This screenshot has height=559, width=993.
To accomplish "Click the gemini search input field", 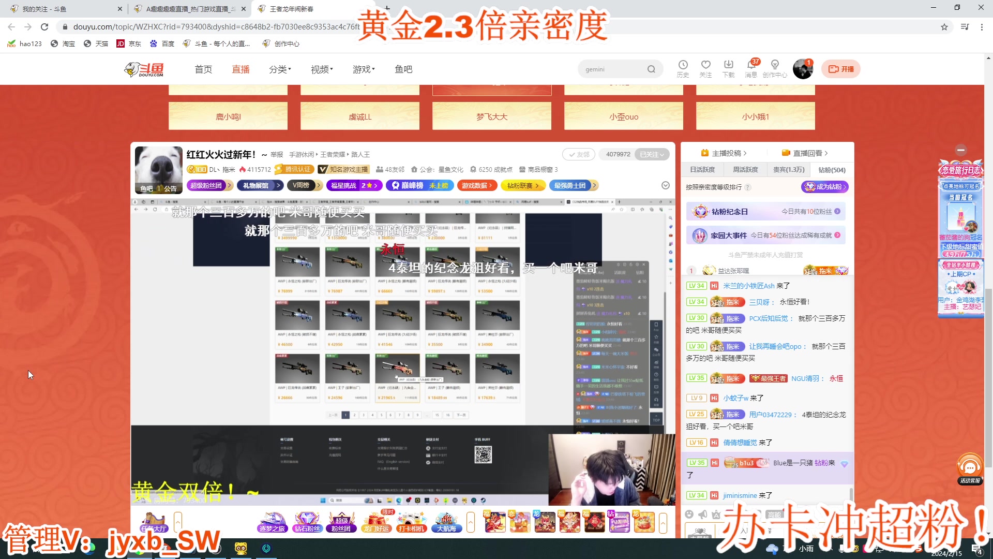I will pos(613,69).
